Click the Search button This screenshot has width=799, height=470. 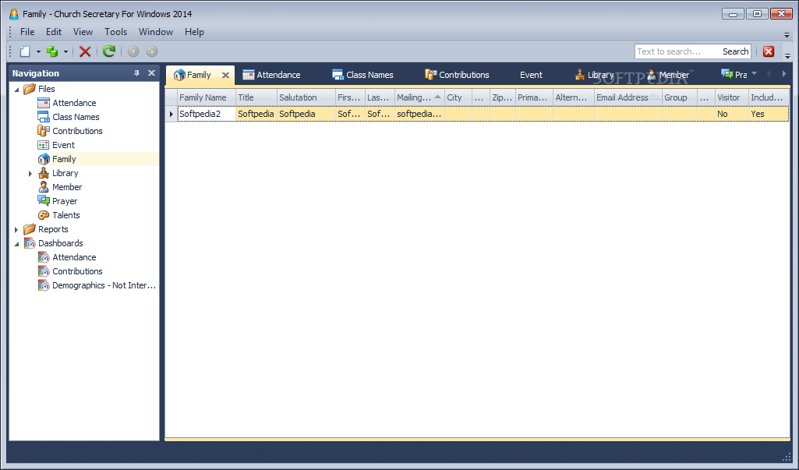(x=735, y=51)
